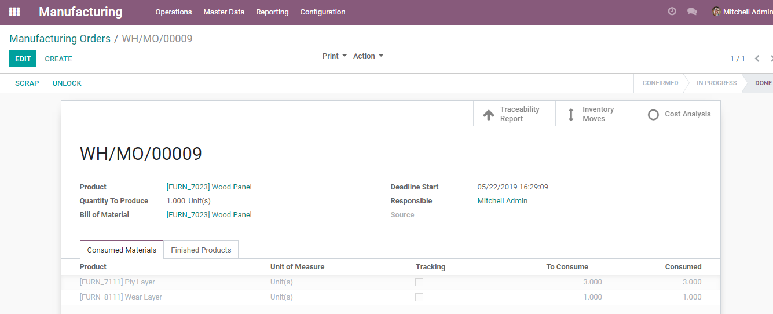Select the IN PROGRESS status stage
Image resolution: width=773 pixels, height=314 pixels.
coord(716,83)
